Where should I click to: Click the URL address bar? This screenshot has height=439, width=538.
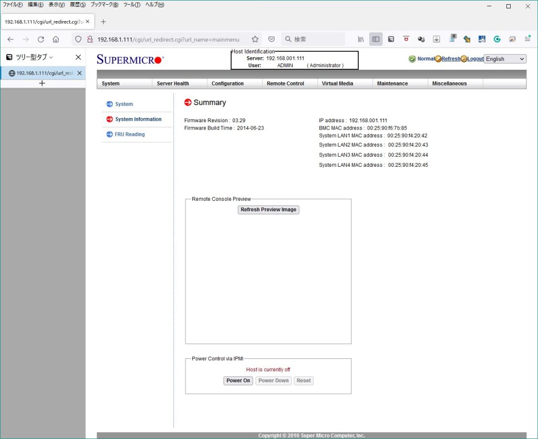tap(168, 39)
